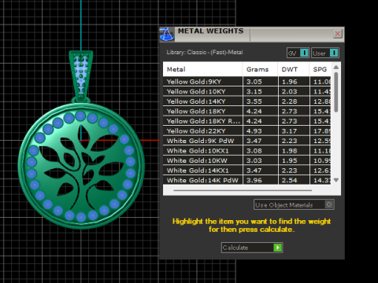The height and width of the screenshot is (283, 378).
Task: Select the White Gold:14KX1 row
Action: (246, 171)
